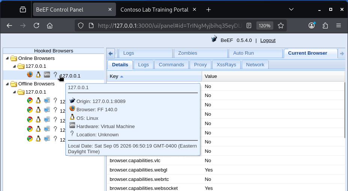The image size is (348, 191).
Task: Select the browser.capabilities.vlc row
Action: click(225, 160)
